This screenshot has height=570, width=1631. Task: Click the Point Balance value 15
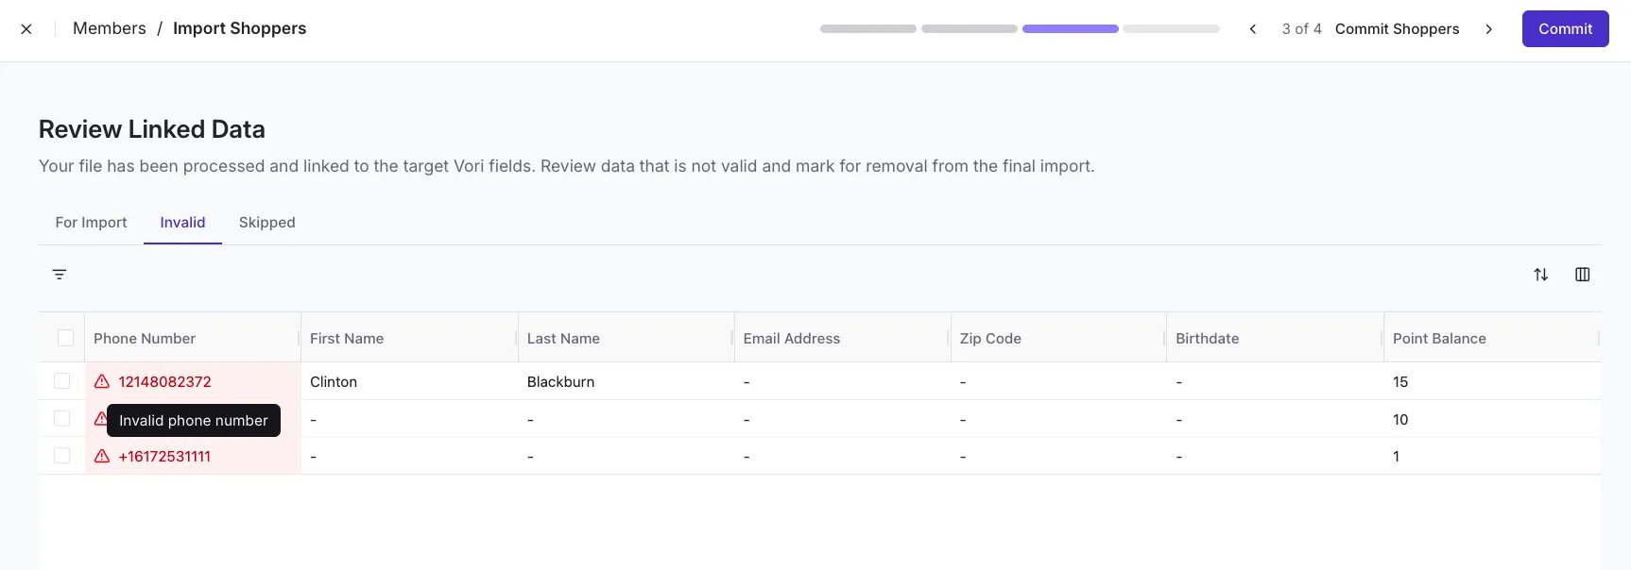point(1400,381)
